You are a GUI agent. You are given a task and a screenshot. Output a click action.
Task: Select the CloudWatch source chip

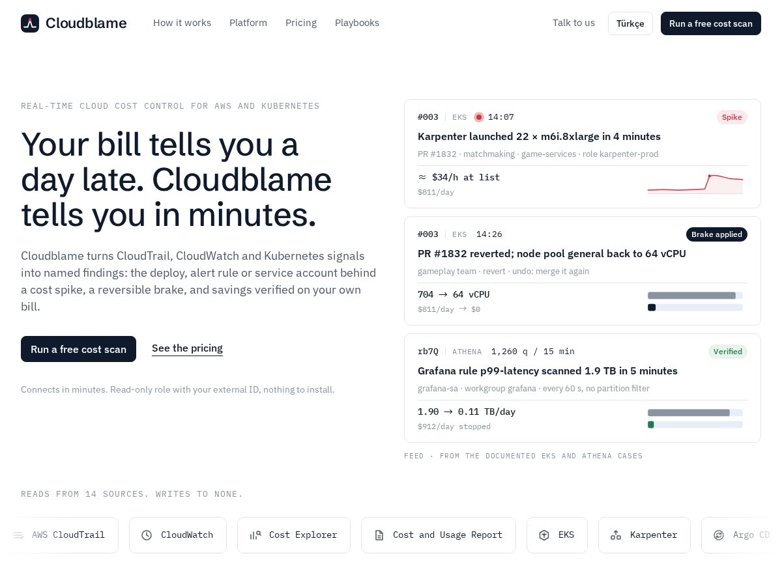coord(178,535)
